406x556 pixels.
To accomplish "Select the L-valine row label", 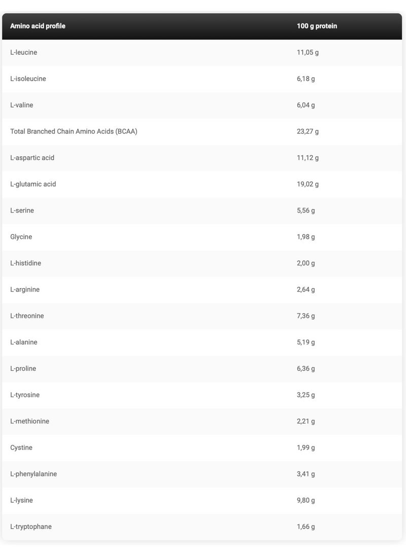I will [22, 105].
